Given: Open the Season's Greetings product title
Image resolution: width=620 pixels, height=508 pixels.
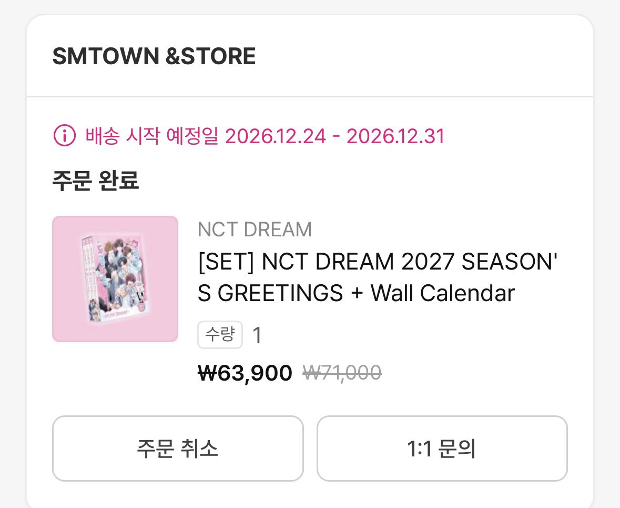Looking at the screenshot, I should click(x=378, y=277).
